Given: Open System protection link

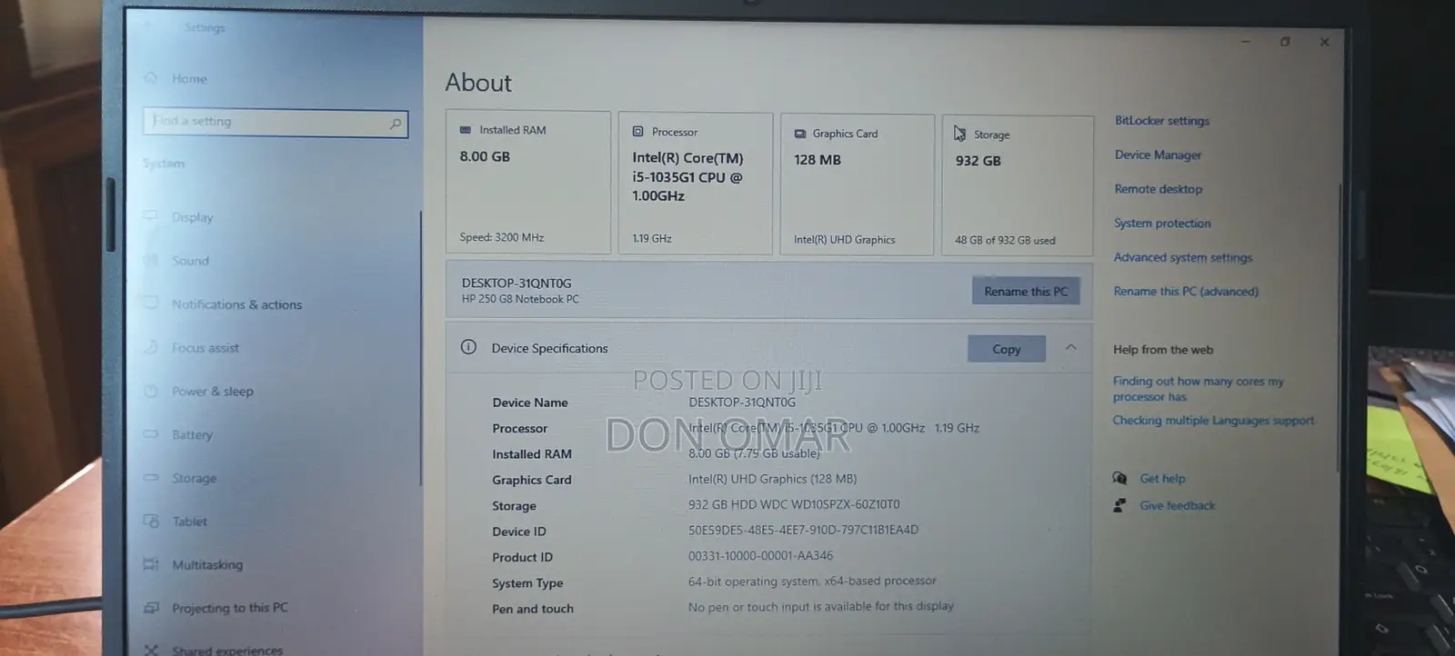Looking at the screenshot, I should pyautogui.click(x=1162, y=224).
